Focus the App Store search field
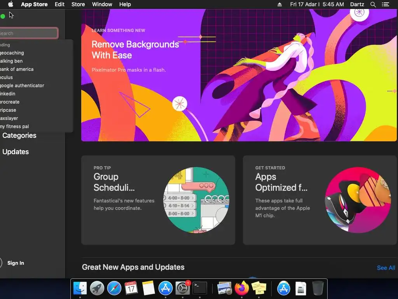The image size is (398, 299). coord(29,33)
